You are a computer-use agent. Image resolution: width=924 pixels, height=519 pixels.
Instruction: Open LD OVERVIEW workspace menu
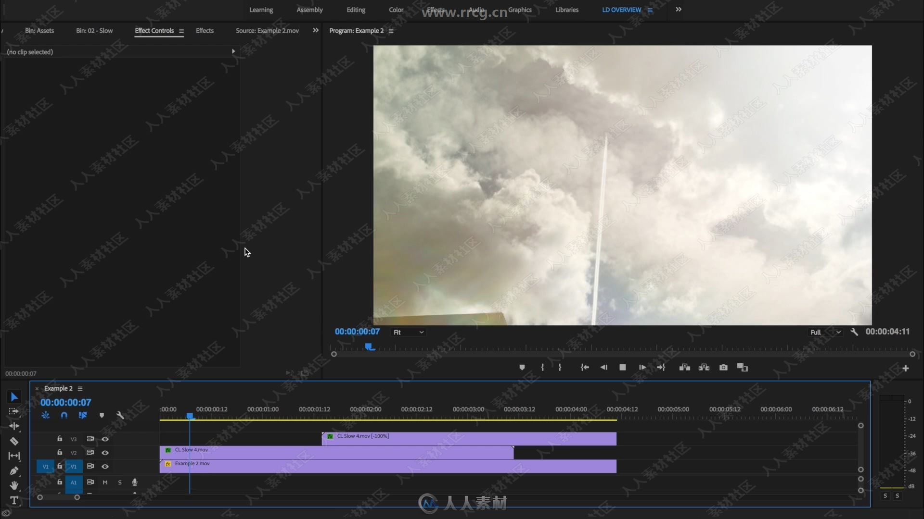tap(650, 10)
